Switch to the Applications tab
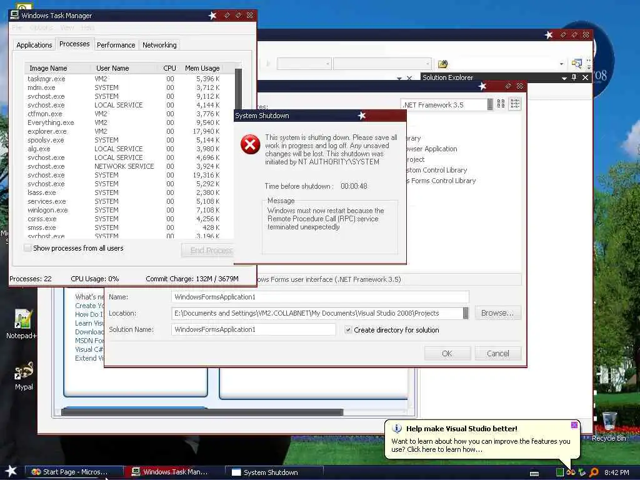 (x=34, y=45)
